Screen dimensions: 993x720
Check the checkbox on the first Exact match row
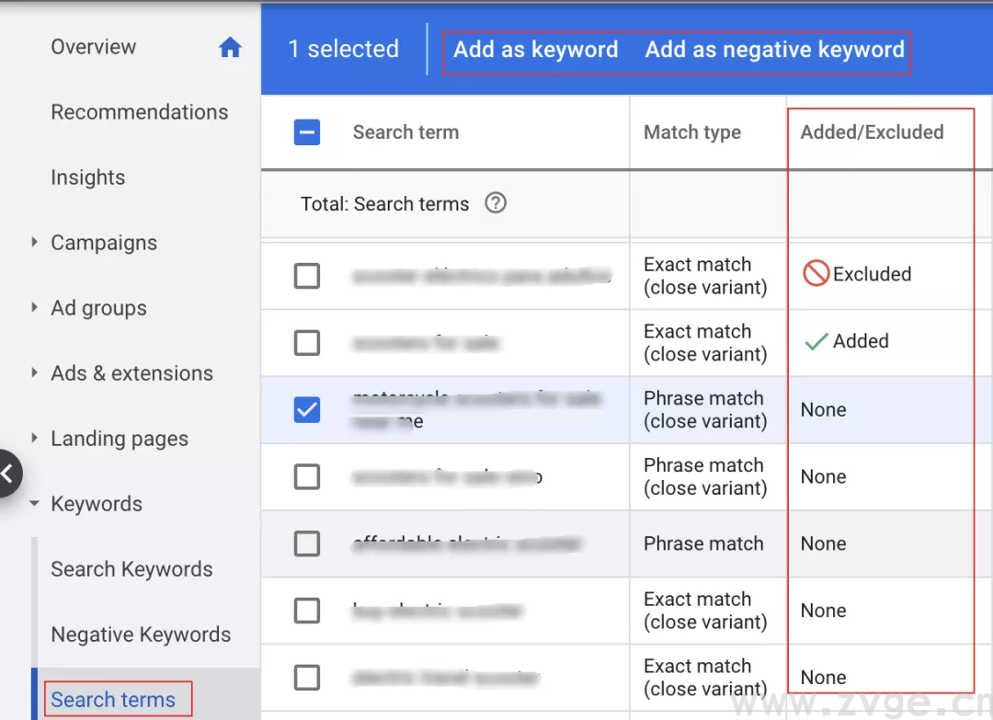pos(307,275)
